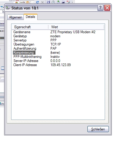Click the blue bookmarks star icon in browser toolbar
Image resolution: width=115 pixels, height=141 pixels.
point(48,2)
